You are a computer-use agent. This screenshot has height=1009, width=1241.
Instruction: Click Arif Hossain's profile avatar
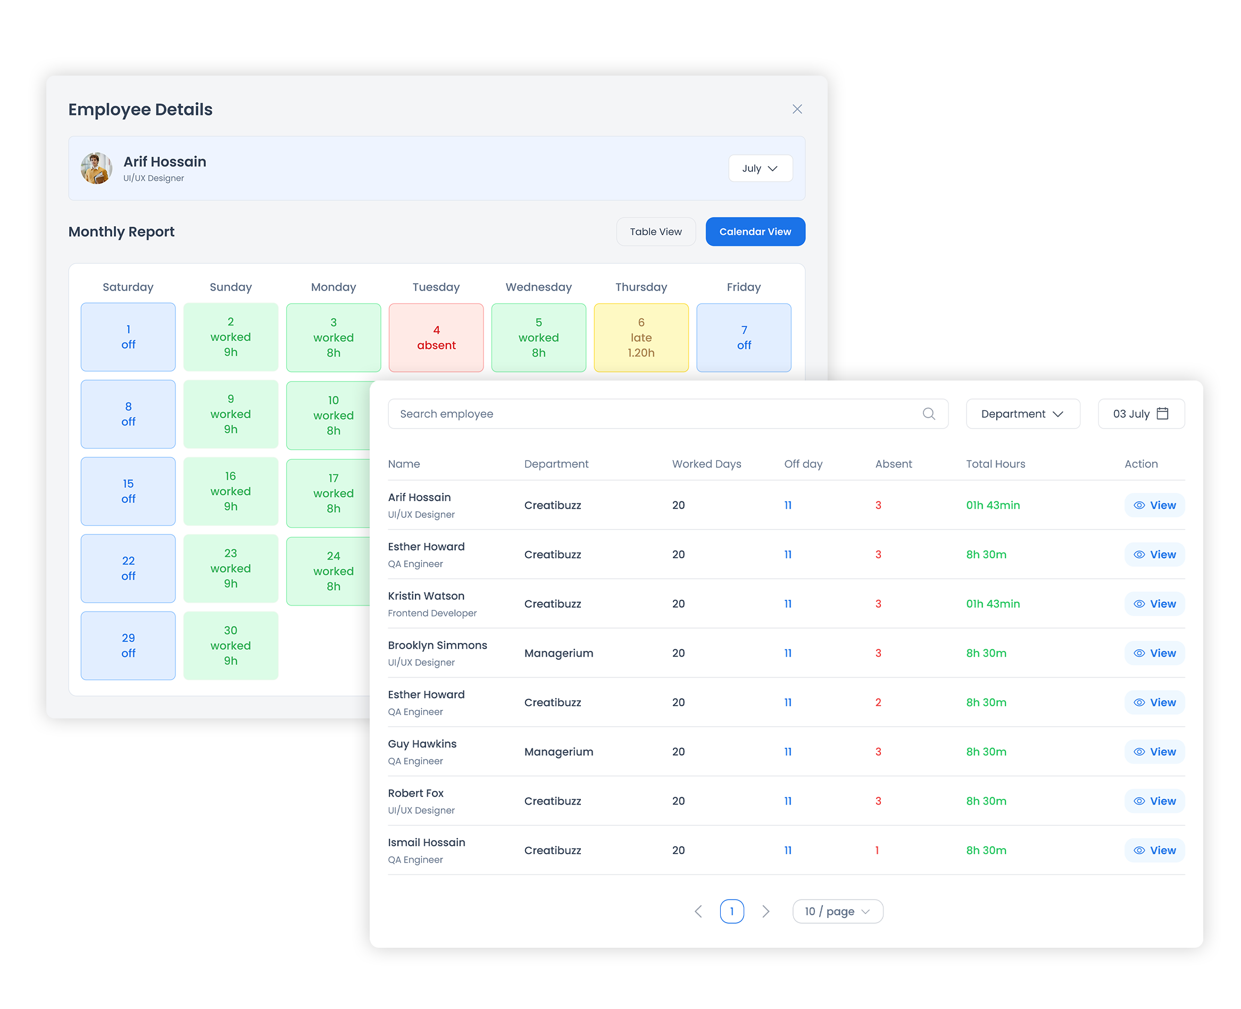coord(96,169)
